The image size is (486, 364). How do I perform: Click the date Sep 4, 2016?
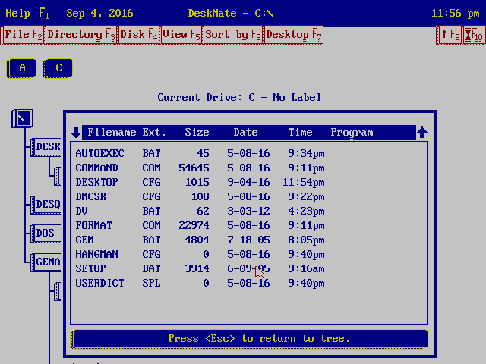tap(99, 14)
